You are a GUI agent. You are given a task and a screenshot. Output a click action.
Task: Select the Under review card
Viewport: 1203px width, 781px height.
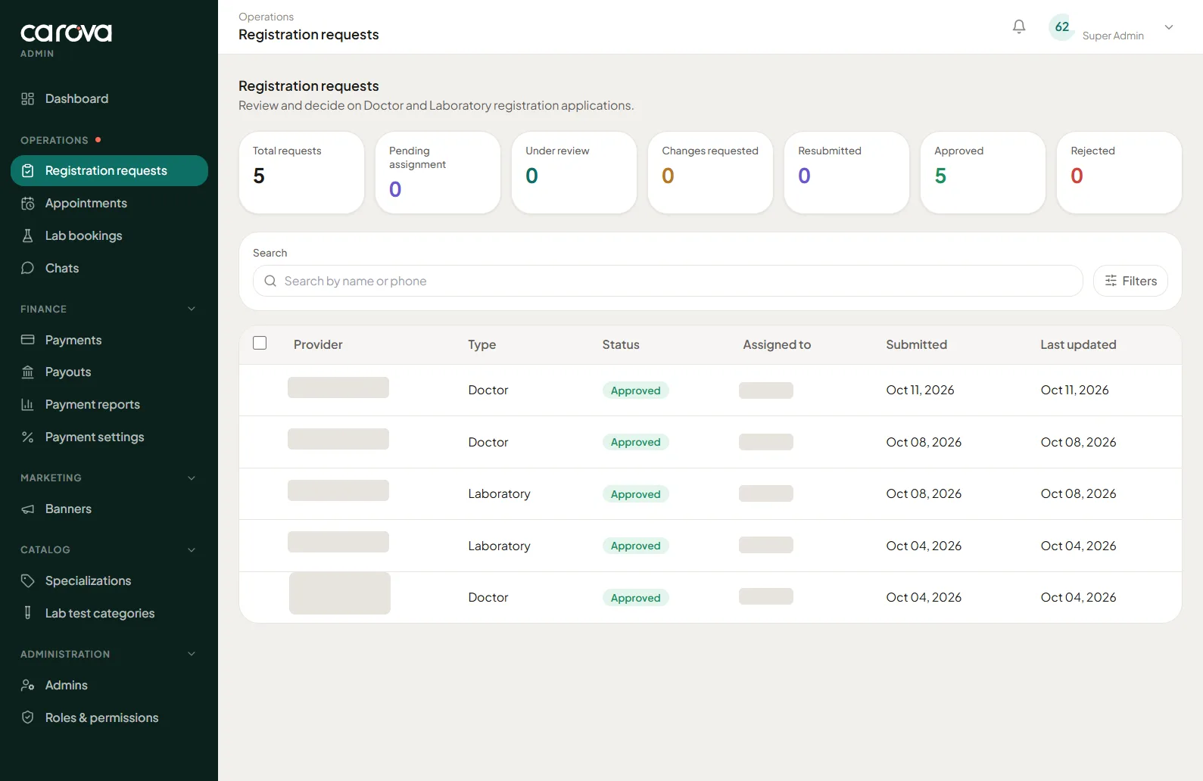click(574, 173)
